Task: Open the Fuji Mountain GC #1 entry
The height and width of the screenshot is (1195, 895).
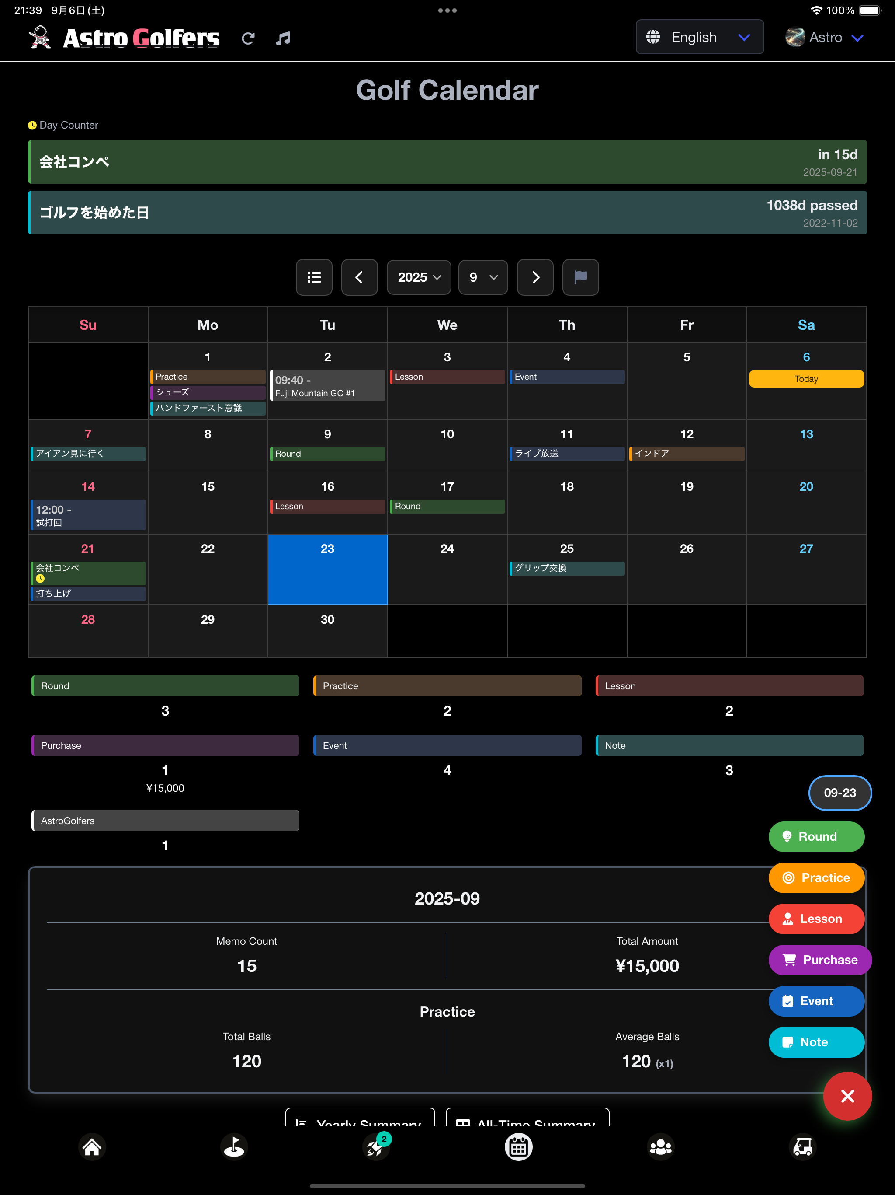Action: (x=328, y=386)
